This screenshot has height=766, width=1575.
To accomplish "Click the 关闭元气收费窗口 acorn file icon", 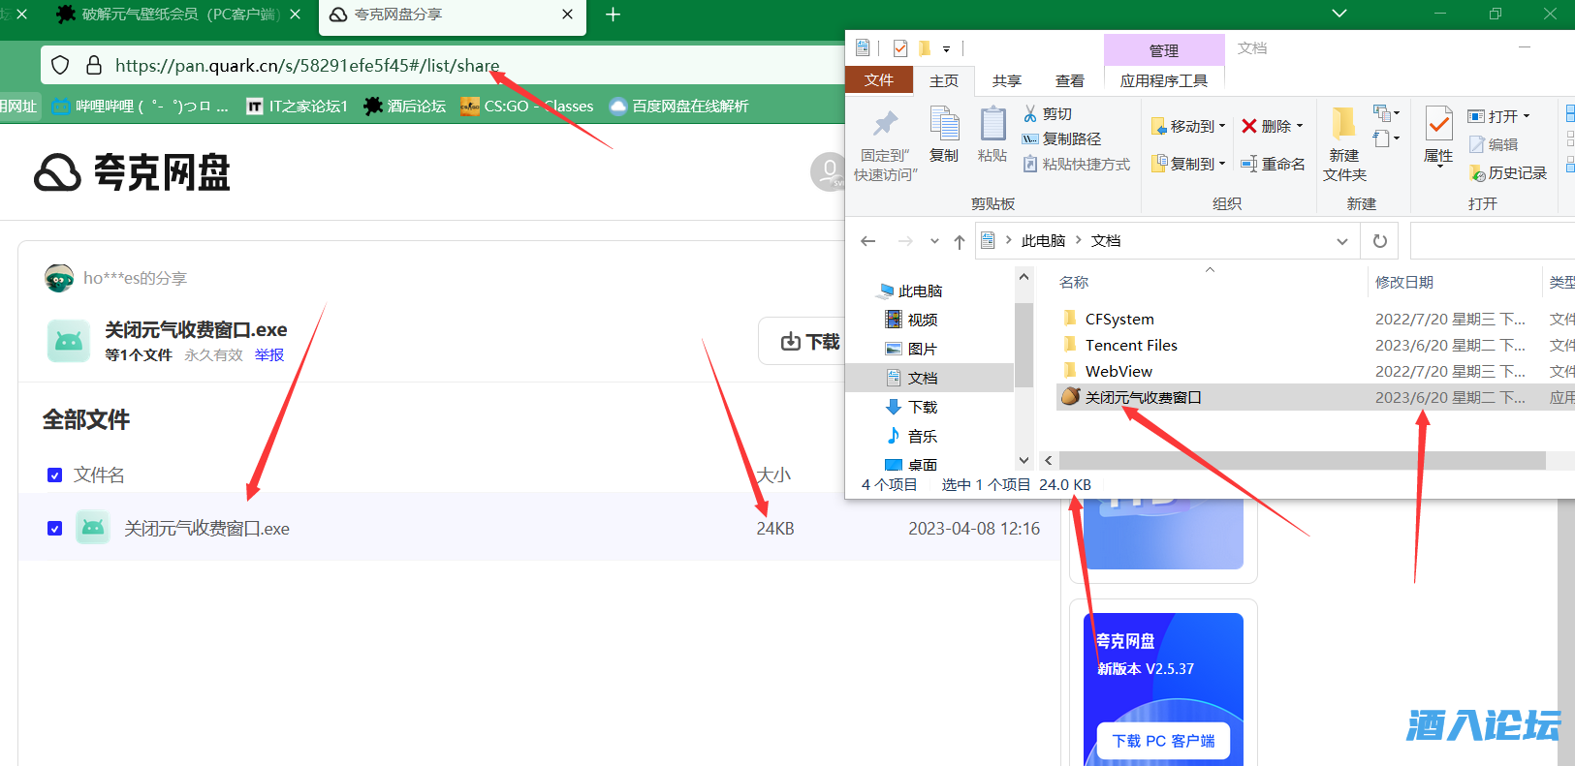I will tap(1071, 397).
